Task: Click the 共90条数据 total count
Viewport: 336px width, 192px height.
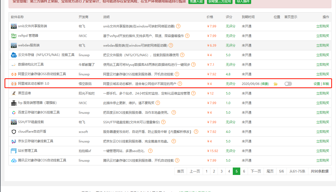Action: pyautogui.click(x=320, y=171)
